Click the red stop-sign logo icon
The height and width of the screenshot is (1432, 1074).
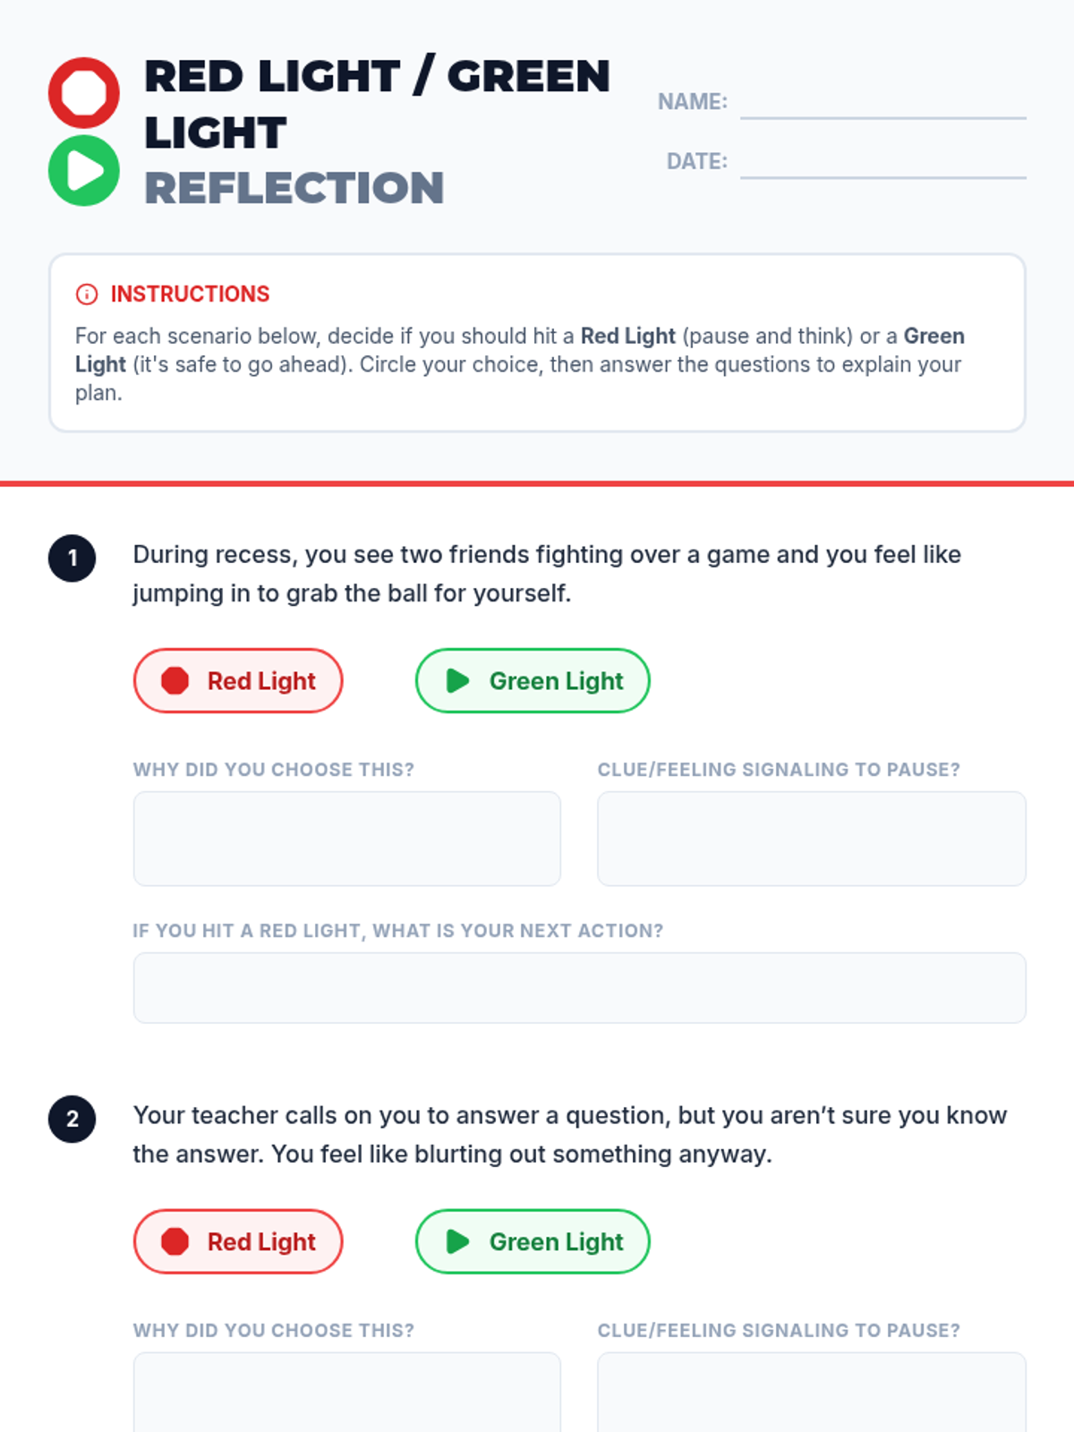point(84,93)
